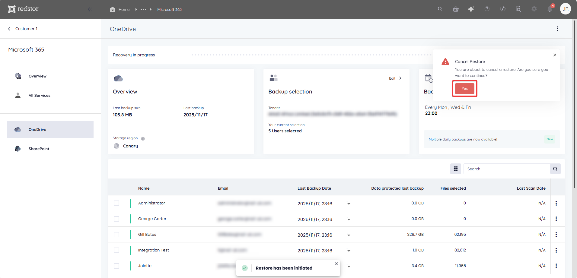
Task: Open the document search icon
Action: point(518,9)
